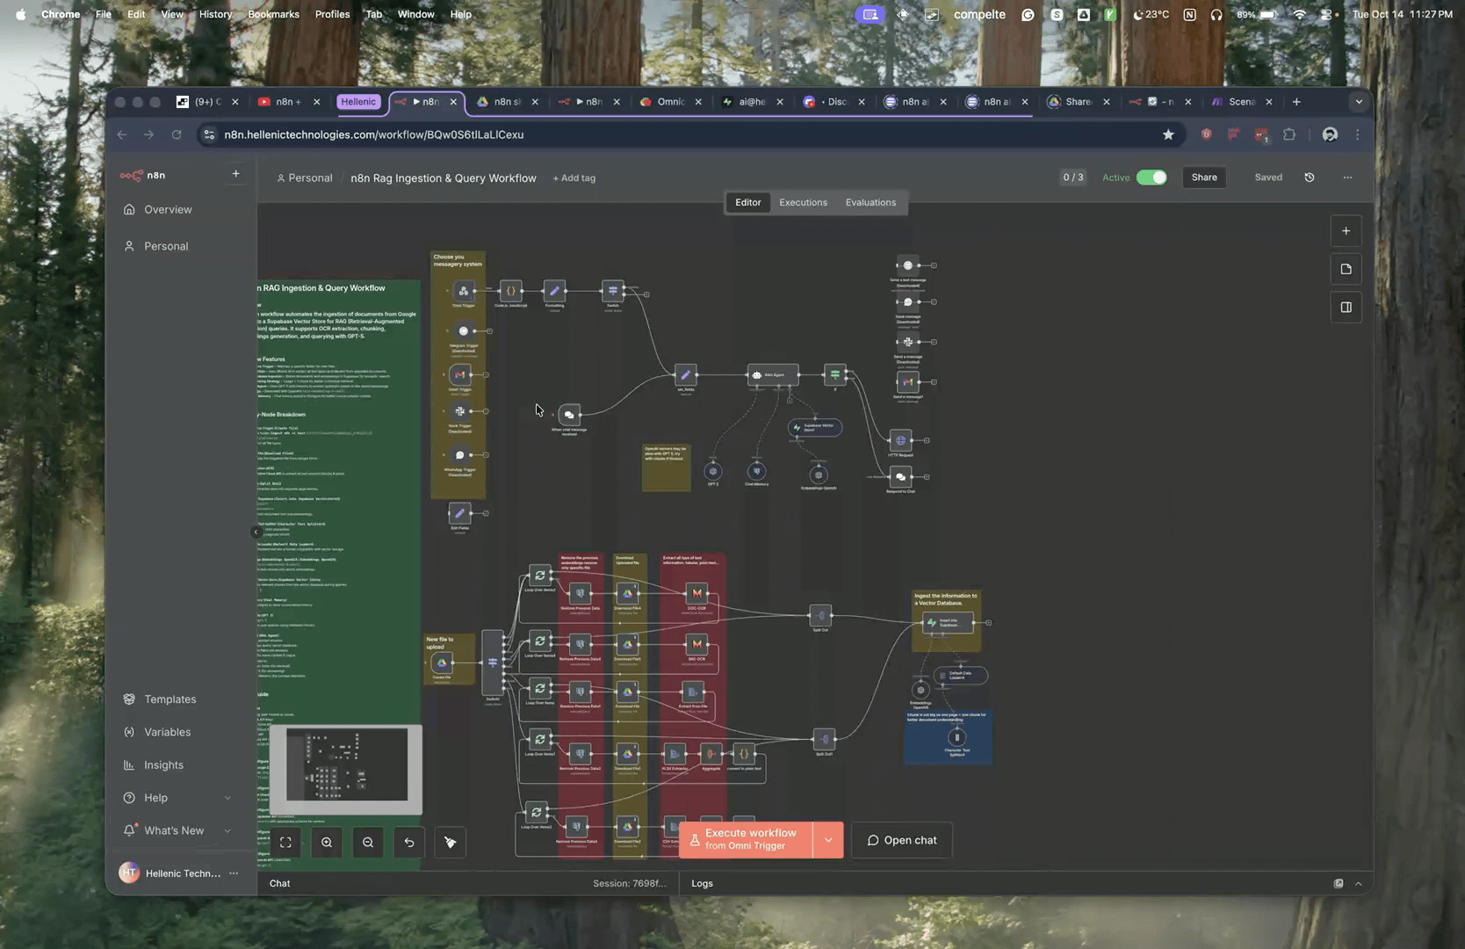Image resolution: width=1465 pixels, height=949 pixels.
Task: Expand the What's New chevron
Action: (x=227, y=831)
